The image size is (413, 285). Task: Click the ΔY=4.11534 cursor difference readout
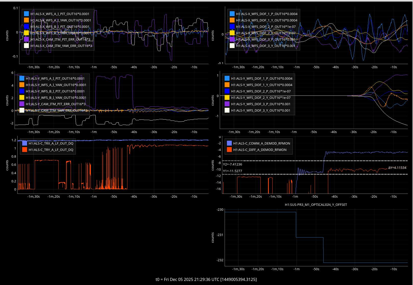[397, 168]
